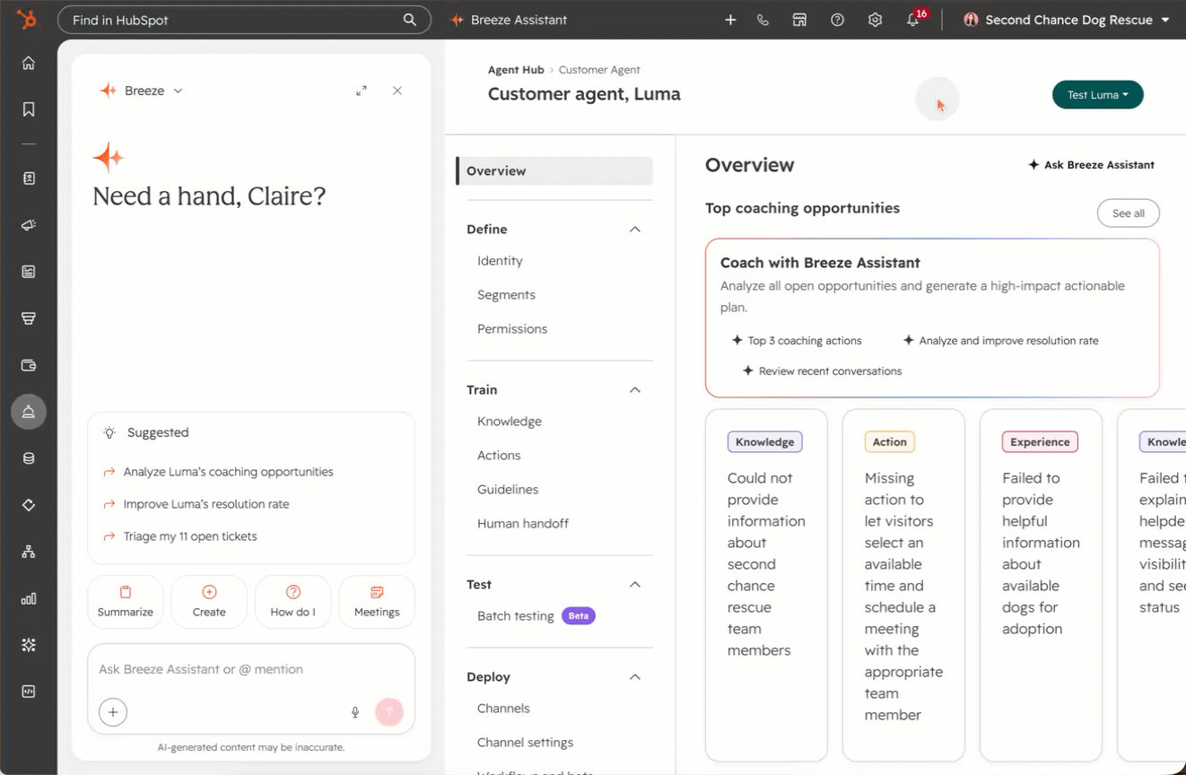Open the Settings gear icon
The width and height of the screenshot is (1186, 775).
(x=875, y=20)
